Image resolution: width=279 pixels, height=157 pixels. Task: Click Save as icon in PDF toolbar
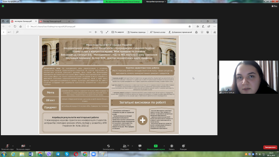coord(208,32)
